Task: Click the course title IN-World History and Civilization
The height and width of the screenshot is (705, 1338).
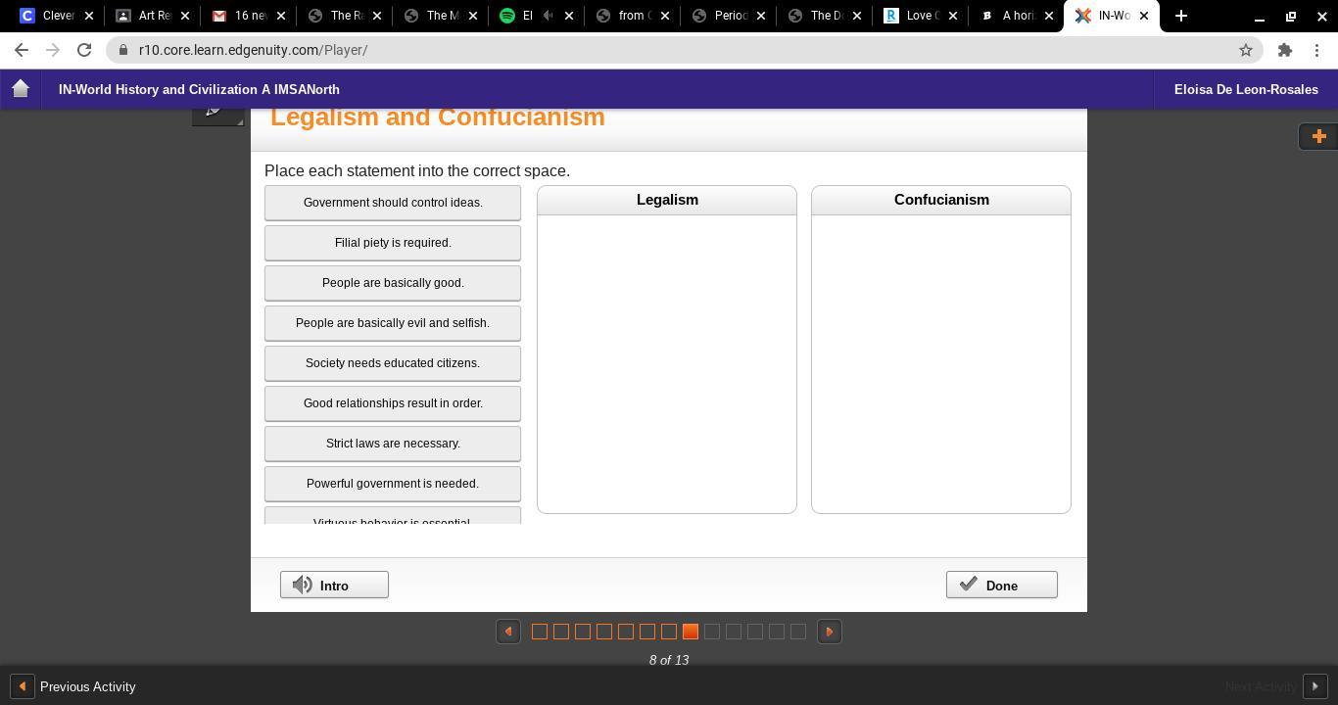Action: pyautogui.click(x=199, y=89)
